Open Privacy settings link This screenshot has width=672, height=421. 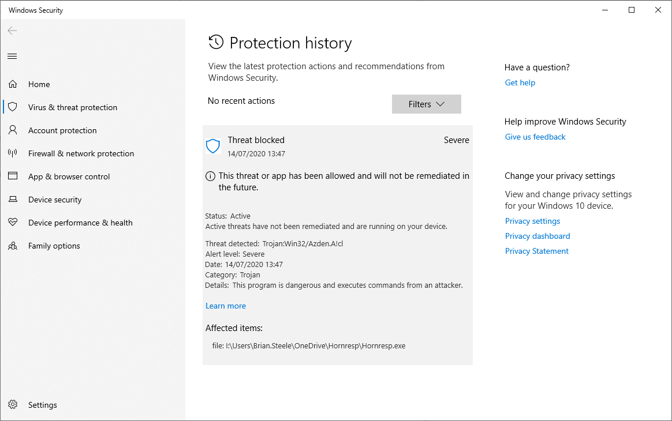point(532,221)
